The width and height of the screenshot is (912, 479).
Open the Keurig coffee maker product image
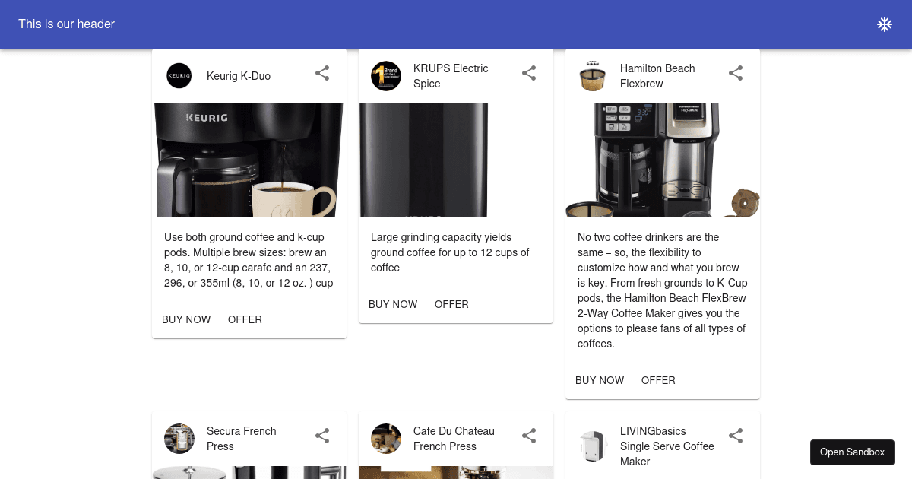(x=249, y=160)
